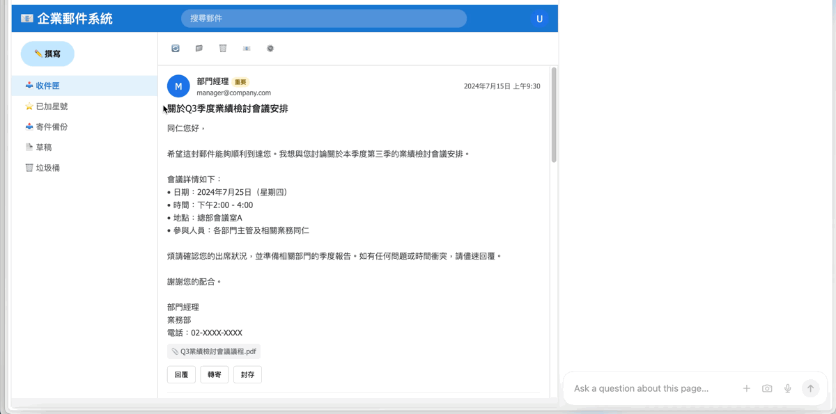Click the plus icon in question box
This screenshot has width=836, height=414.
(x=746, y=388)
